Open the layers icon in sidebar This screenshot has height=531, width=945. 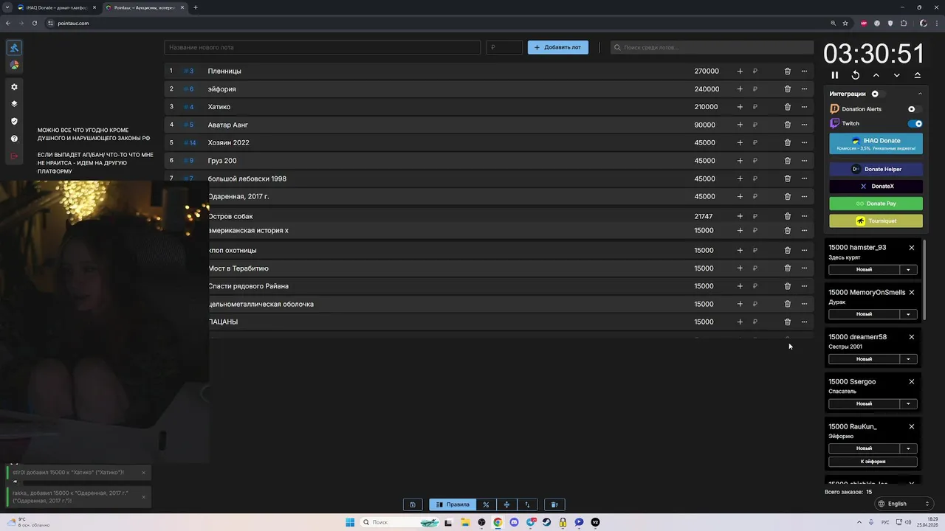click(x=14, y=104)
